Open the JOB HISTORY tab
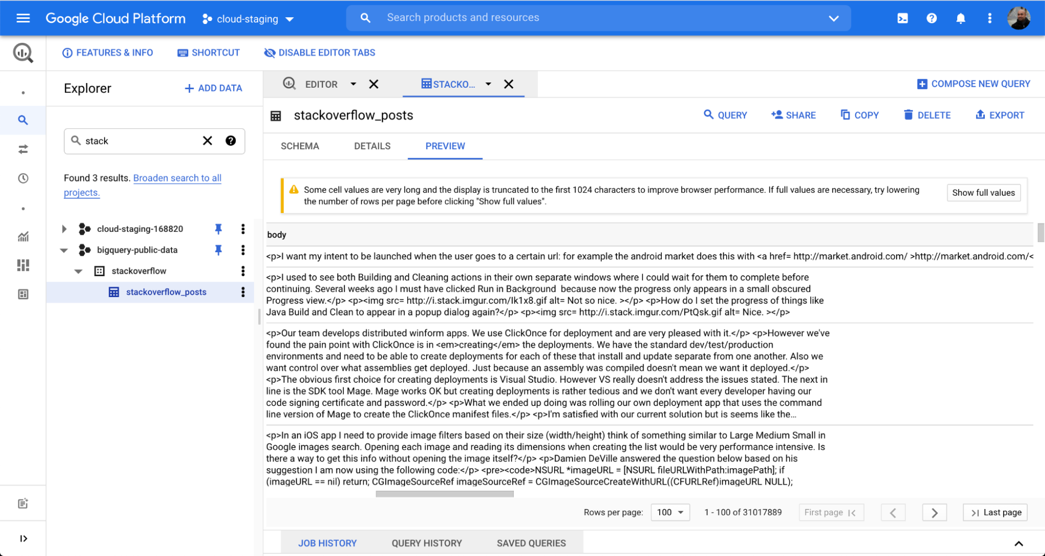Screen dimensions: 1045x556 327,543
